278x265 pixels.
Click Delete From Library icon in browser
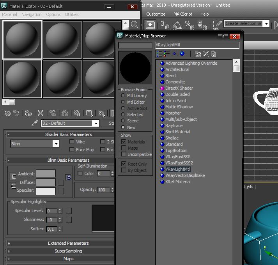[x=206, y=54]
